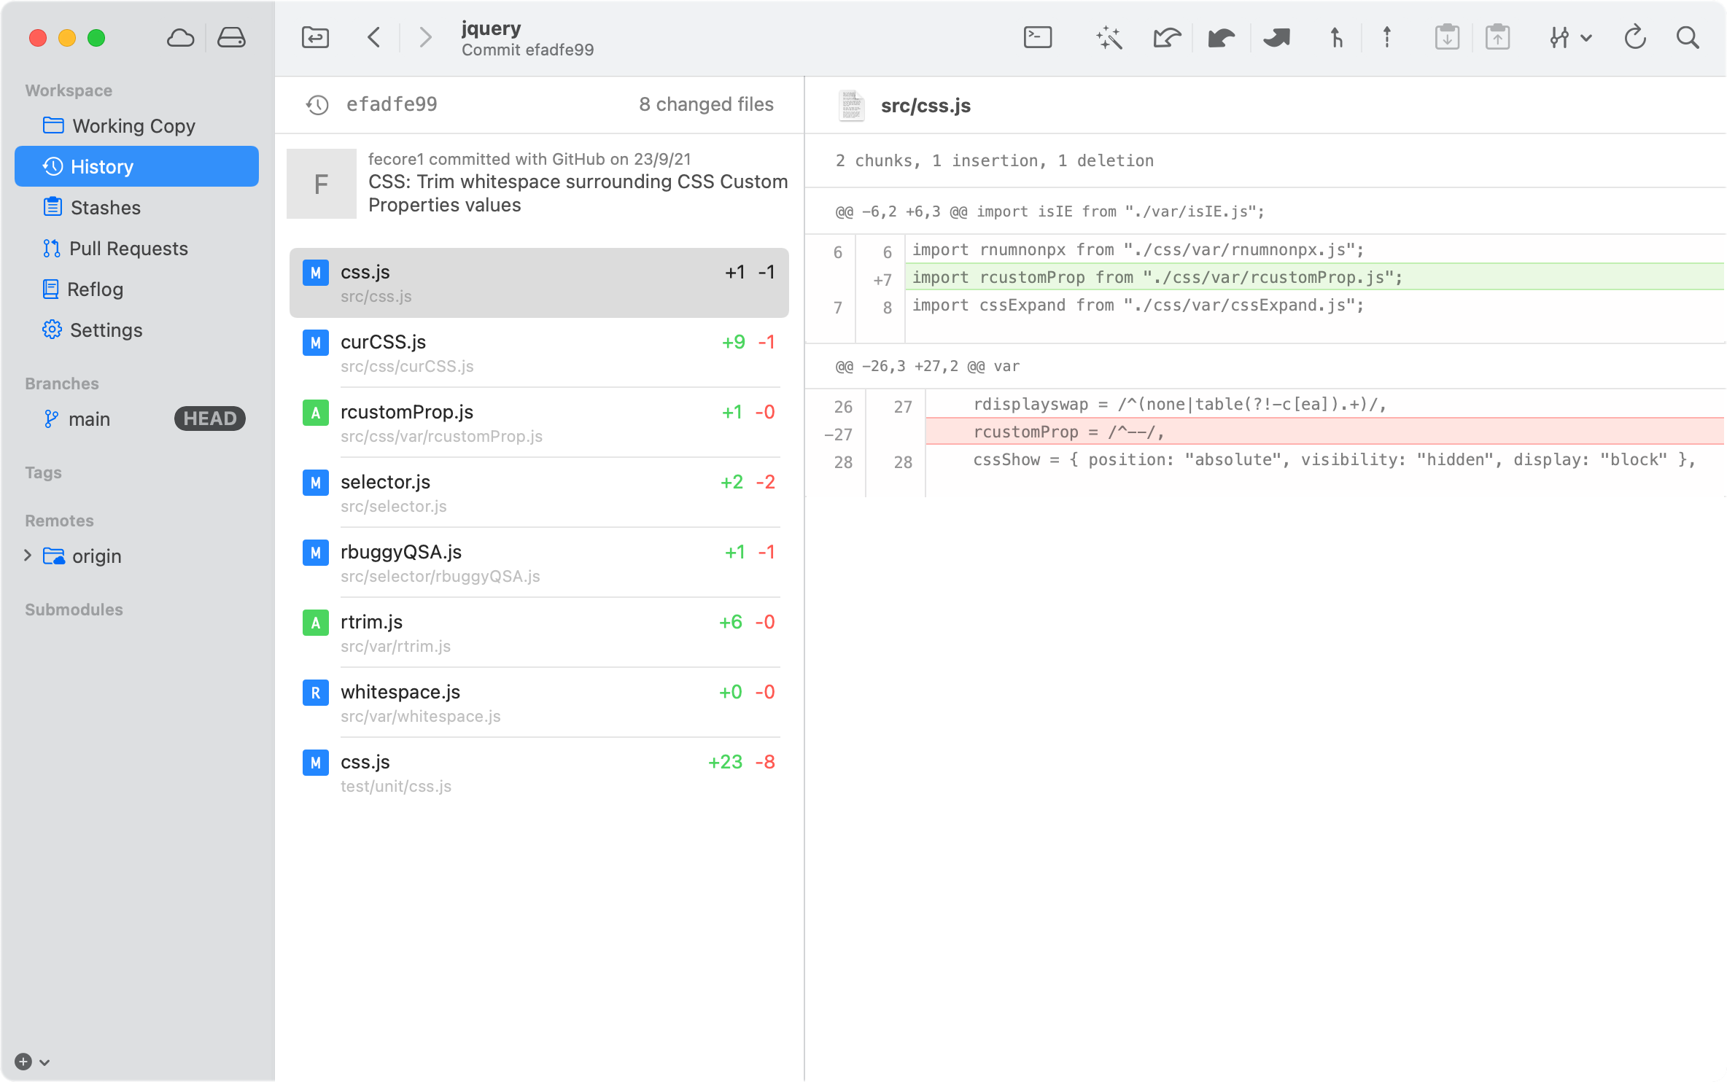Go back with the left chevron

(x=373, y=37)
